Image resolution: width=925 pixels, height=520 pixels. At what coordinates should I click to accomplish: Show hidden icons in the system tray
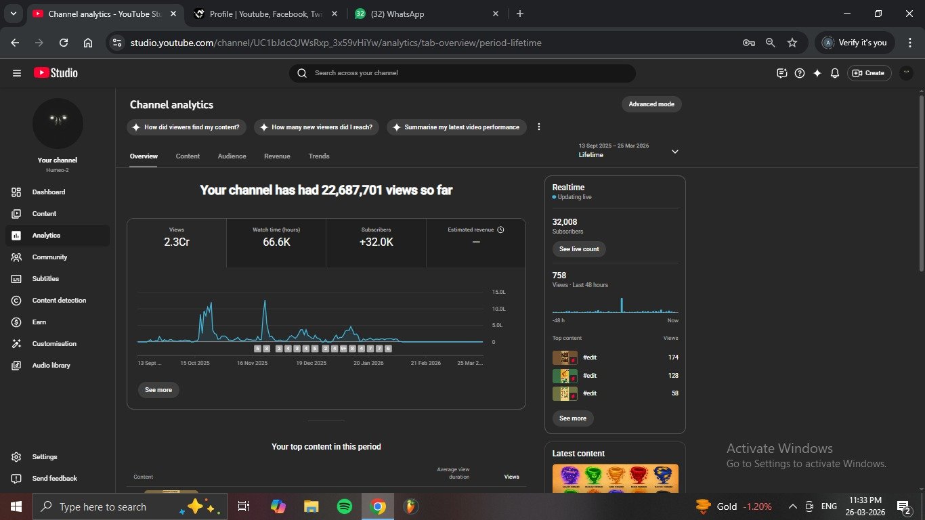[x=792, y=506]
